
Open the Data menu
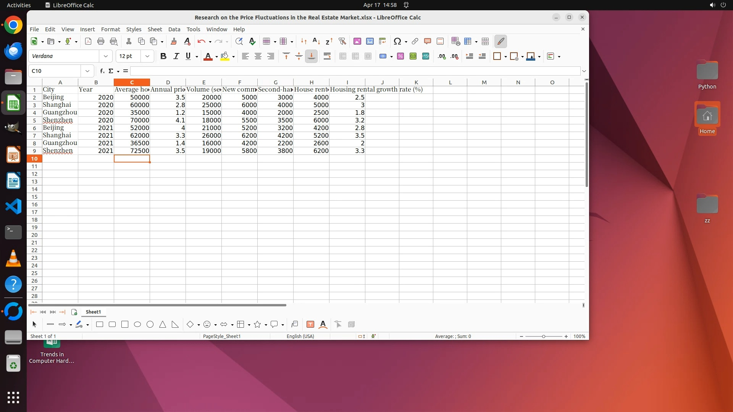click(174, 29)
